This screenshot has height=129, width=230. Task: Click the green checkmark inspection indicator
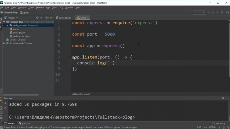(x=229, y=21)
